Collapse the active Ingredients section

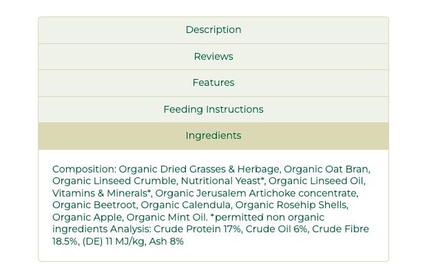(x=213, y=135)
